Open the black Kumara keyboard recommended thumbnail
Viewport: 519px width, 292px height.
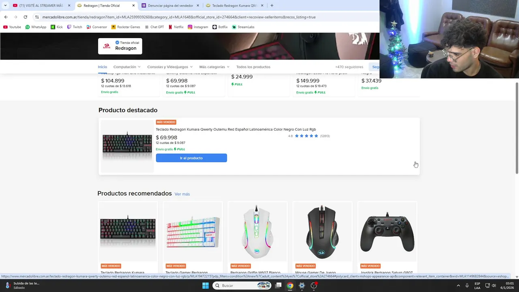[x=128, y=231]
